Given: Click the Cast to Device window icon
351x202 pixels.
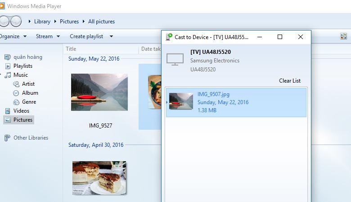Looking at the screenshot, I should tap(169, 37).
